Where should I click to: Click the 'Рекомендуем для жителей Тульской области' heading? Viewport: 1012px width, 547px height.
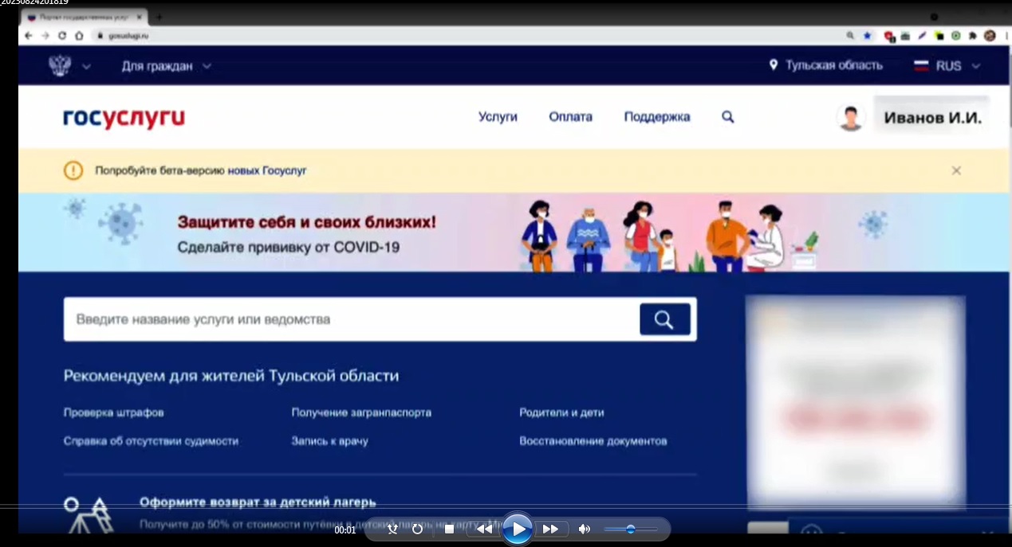231,376
